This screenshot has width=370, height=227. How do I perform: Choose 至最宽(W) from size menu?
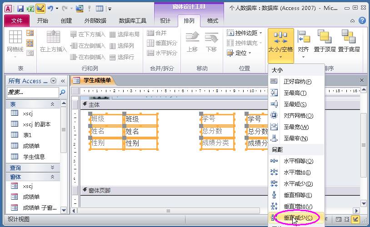pos(296,127)
